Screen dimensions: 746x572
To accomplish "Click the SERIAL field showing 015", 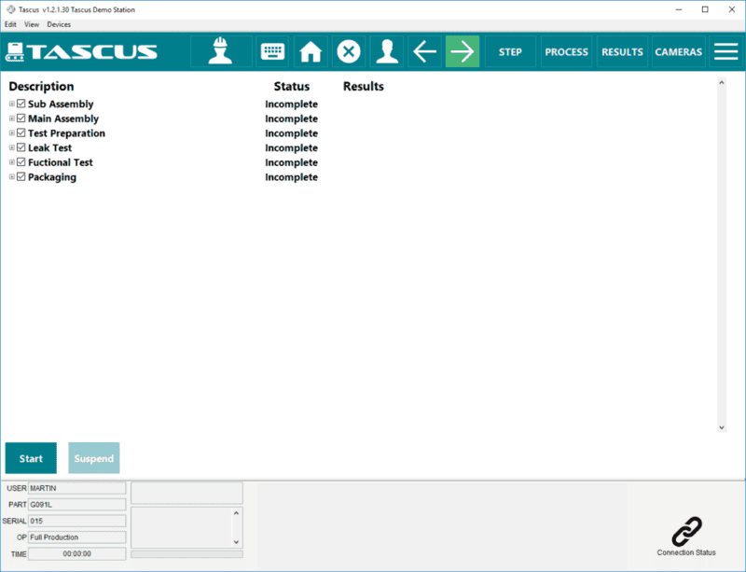I will (77, 521).
